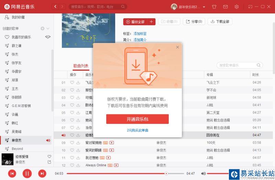Click the 分享(0) button
Image resolution: width=275 pixels, height=180 pixels.
pyautogui.click(x=194, y=22)
